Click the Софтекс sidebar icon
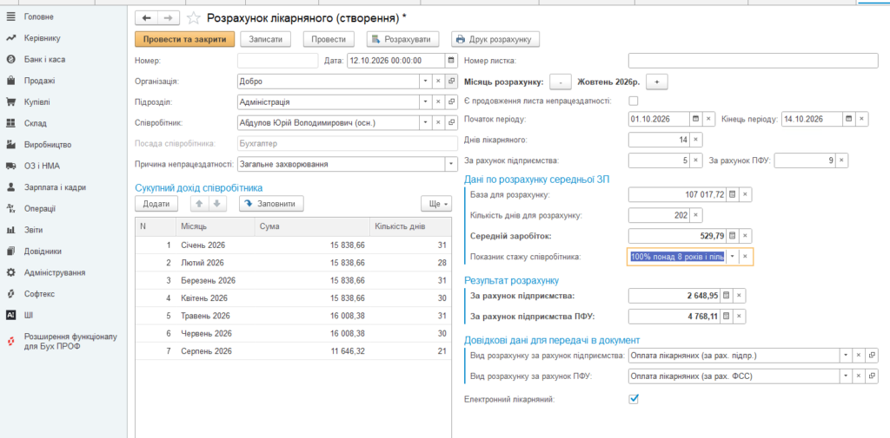Screen dimensions: 890x438 [10, 294]
